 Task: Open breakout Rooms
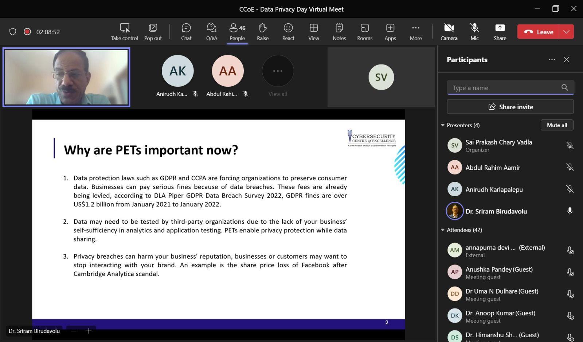point(365,32)
